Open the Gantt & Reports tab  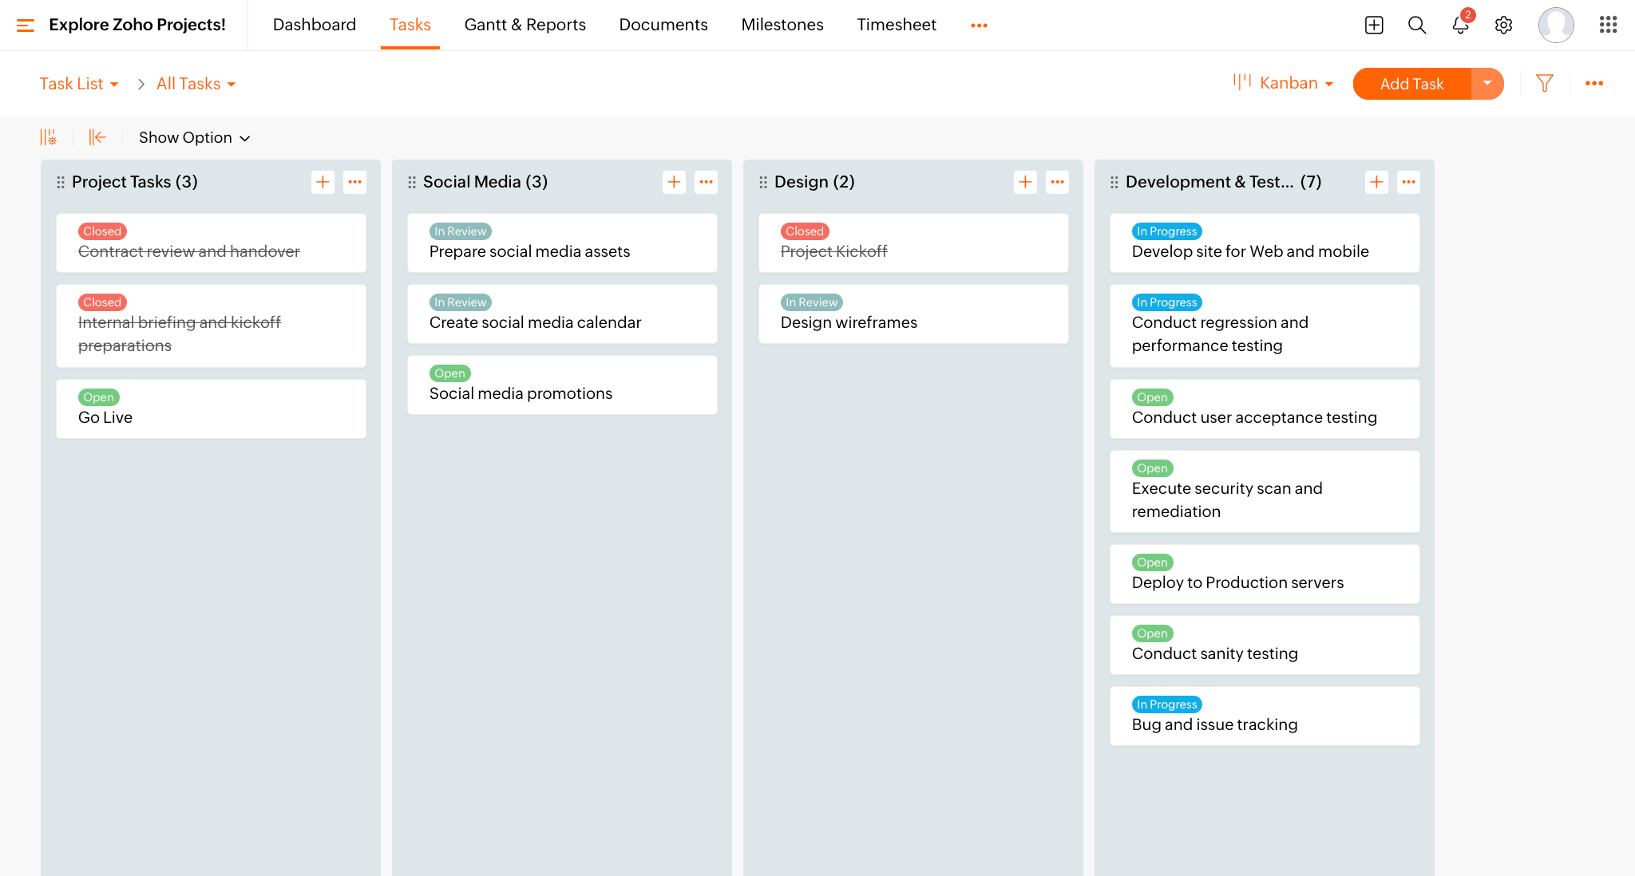(x=522, y=24)
